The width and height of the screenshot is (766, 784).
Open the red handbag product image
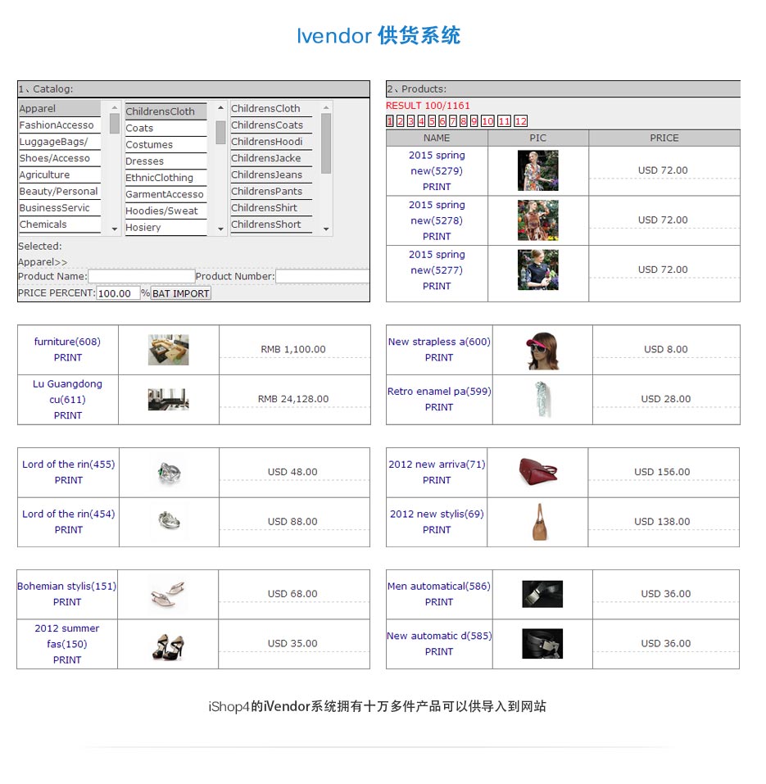pyautogui.click(x=538, y=472)
